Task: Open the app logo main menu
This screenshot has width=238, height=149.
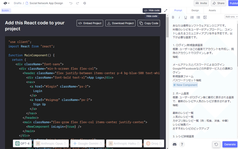Action: (6, 3)
